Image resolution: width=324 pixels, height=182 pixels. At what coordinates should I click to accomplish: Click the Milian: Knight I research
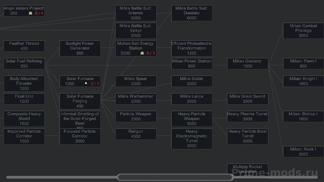[x=303, y=81]
